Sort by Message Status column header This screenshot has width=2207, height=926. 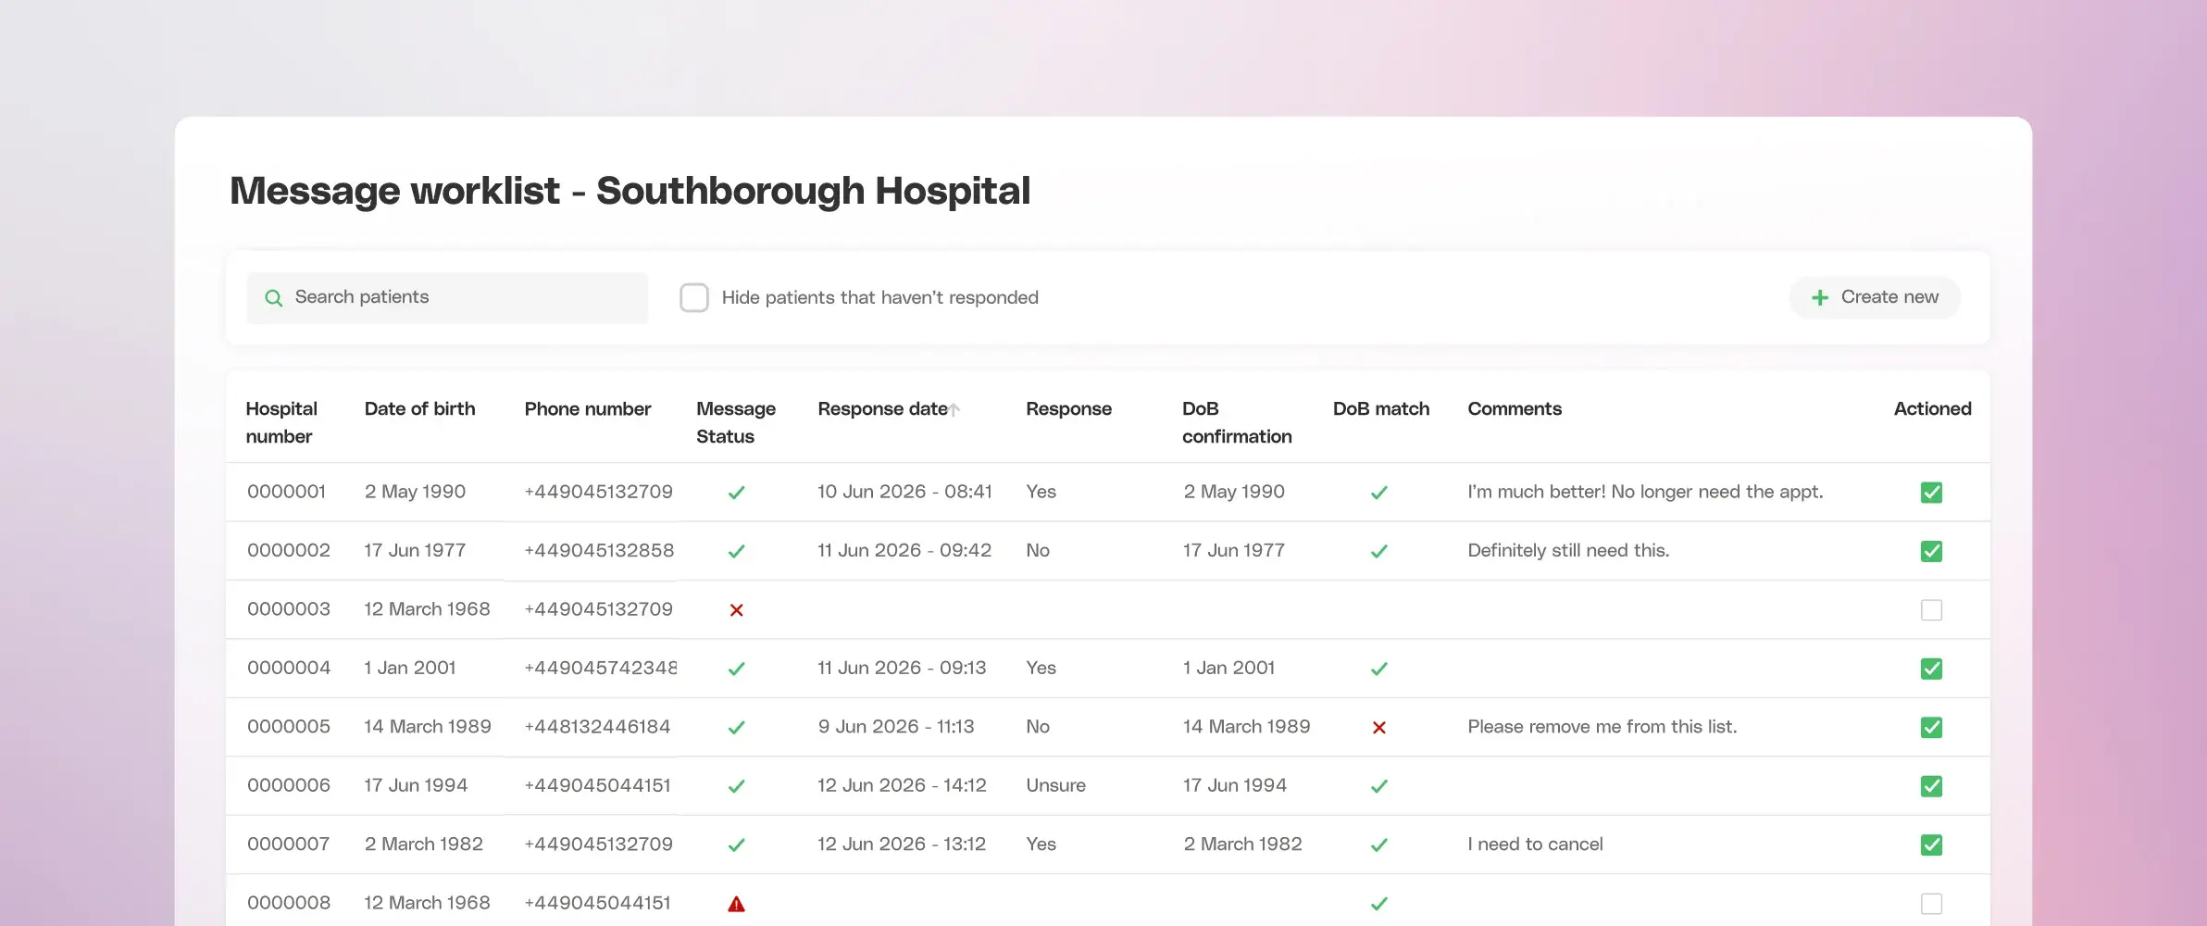click(736, 422)
